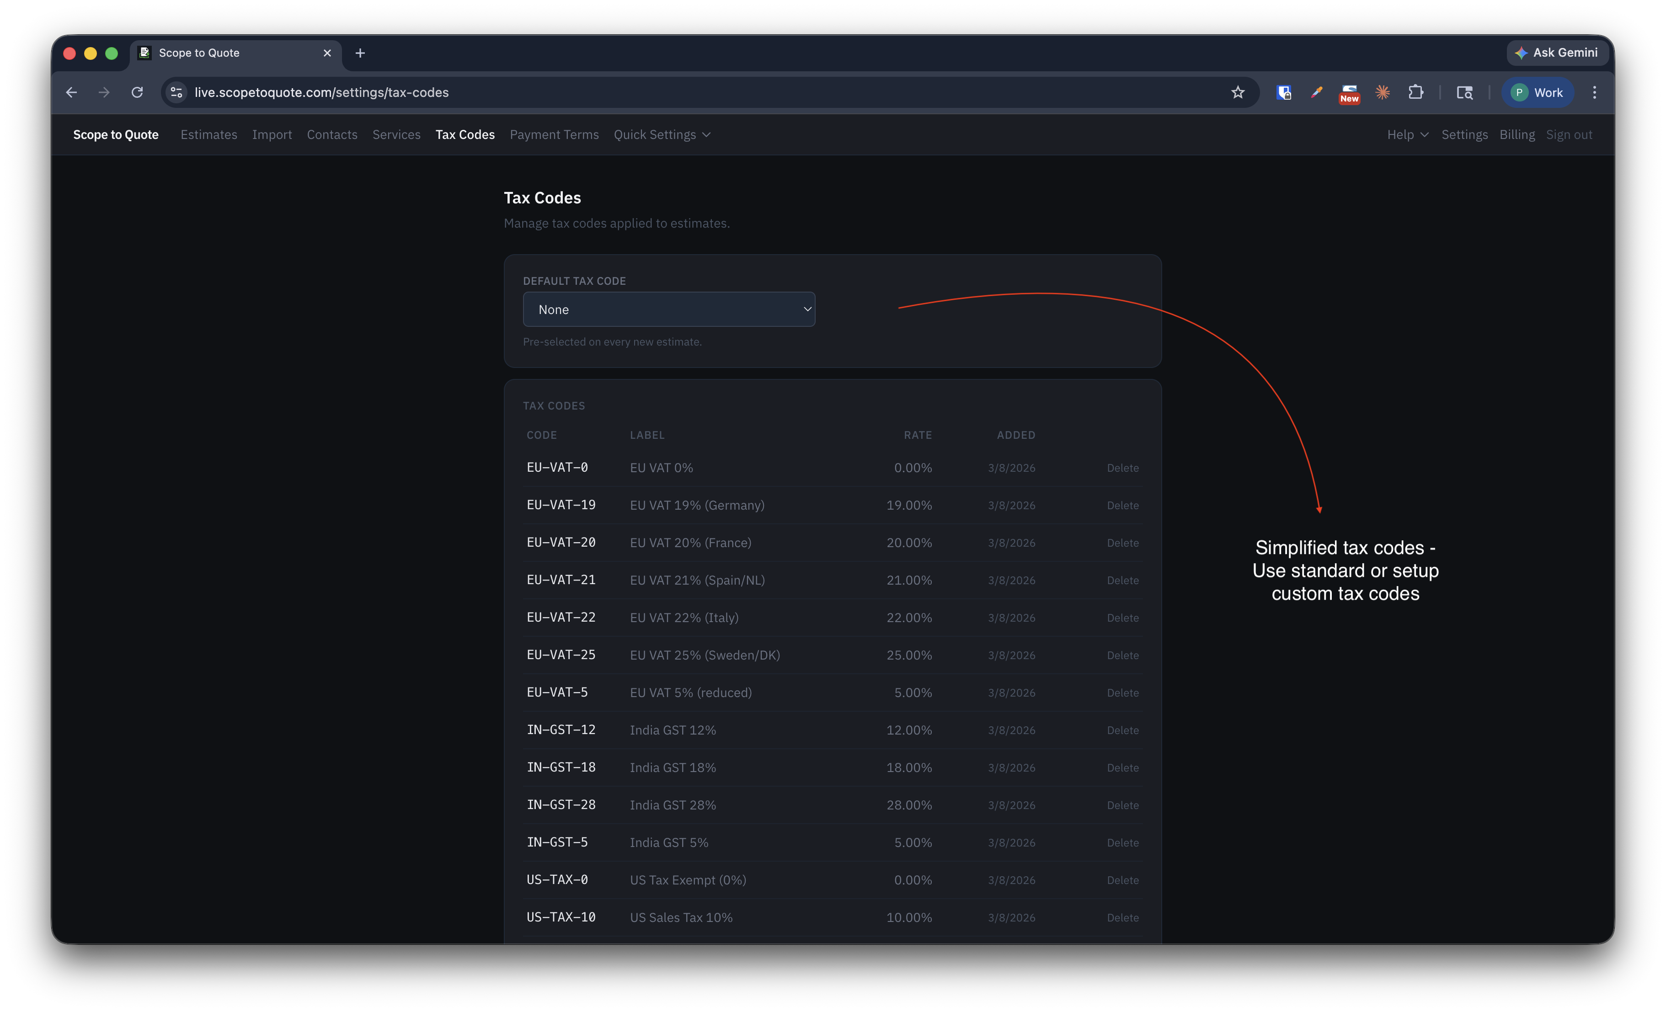
Task: Delete the EU-VAT-19 tax code
Action: pos(1122,506)
